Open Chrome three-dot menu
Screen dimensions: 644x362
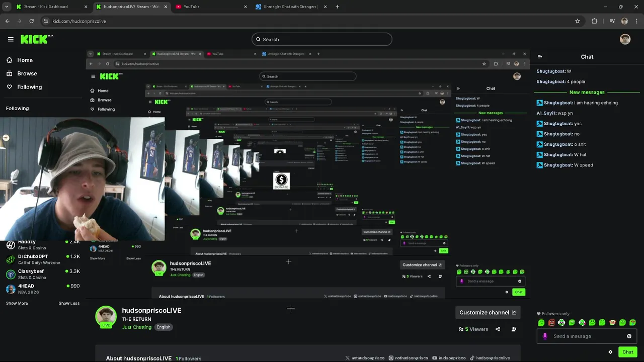(x=636, y=21)
